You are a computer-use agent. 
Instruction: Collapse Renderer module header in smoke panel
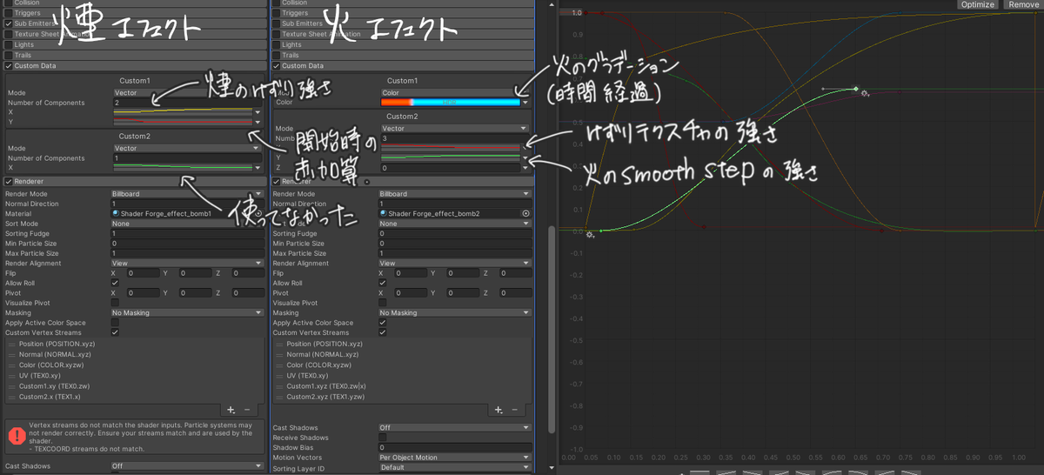point(135,181)
